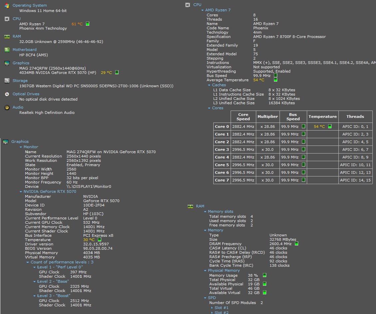
Task: Click indicator next to Average Temperature 54 °C
Action: pos(276,80)
